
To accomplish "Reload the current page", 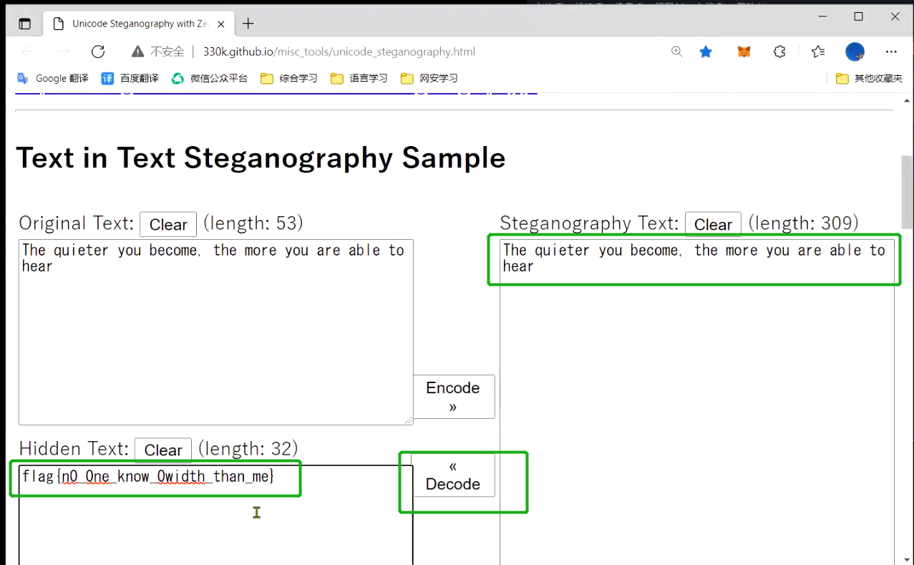I will coord(98,52).
